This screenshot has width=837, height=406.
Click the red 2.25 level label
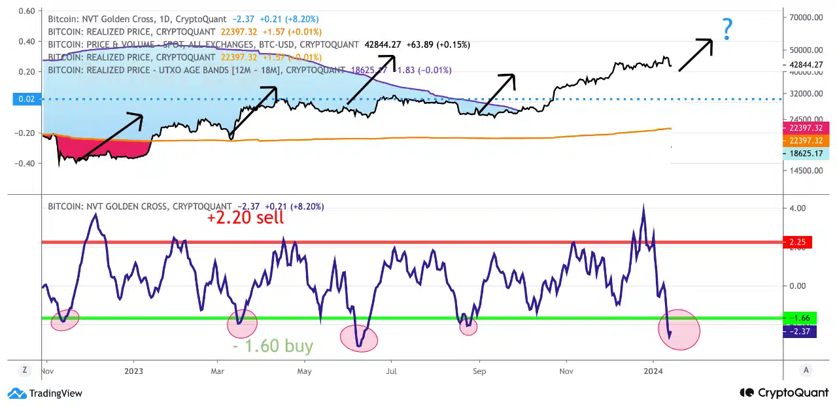[x=798, y=242]
